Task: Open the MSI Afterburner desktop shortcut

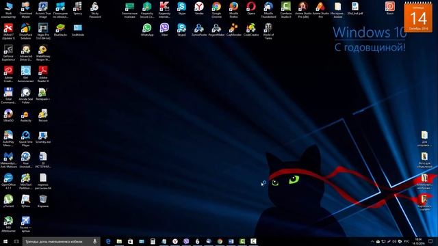Action: pyautogui.click(x=8, y=223)
